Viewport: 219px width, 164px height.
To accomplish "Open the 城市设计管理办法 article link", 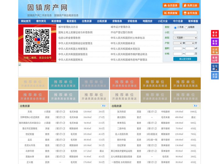I will 120,27.
